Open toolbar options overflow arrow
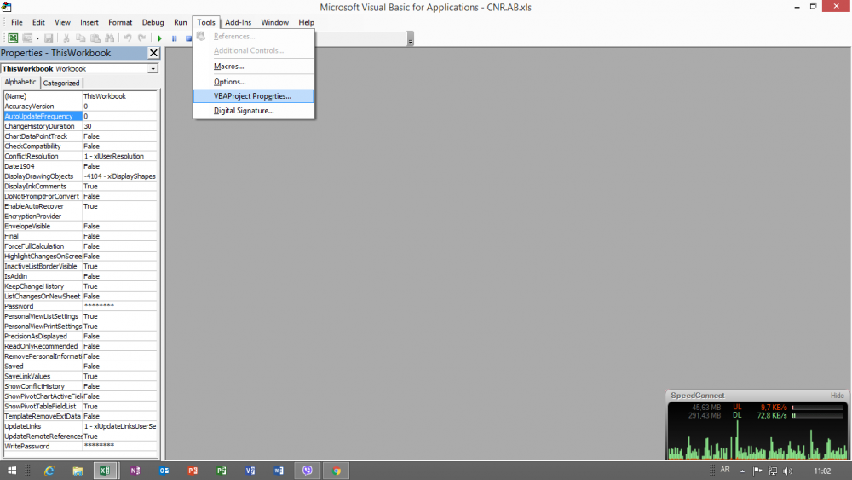852x480 pixels. (x=411, y=38)
